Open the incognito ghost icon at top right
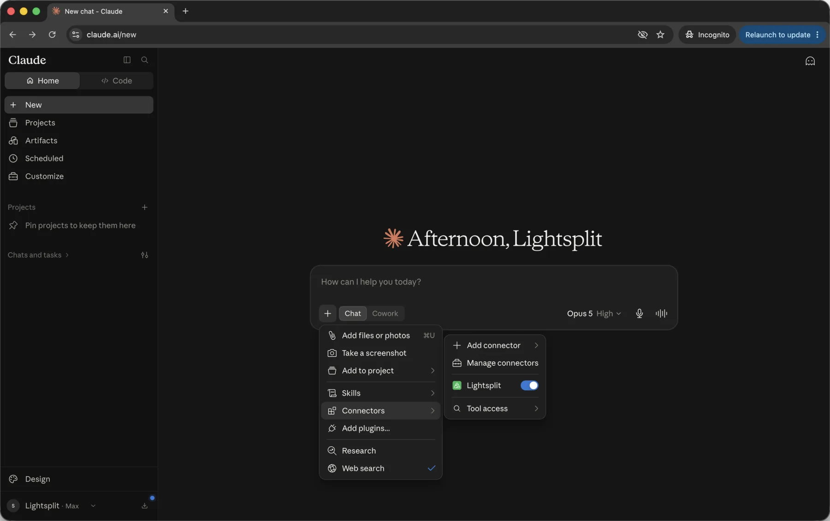830x521 pixels. pyautogui.click(x=810, y=61)
